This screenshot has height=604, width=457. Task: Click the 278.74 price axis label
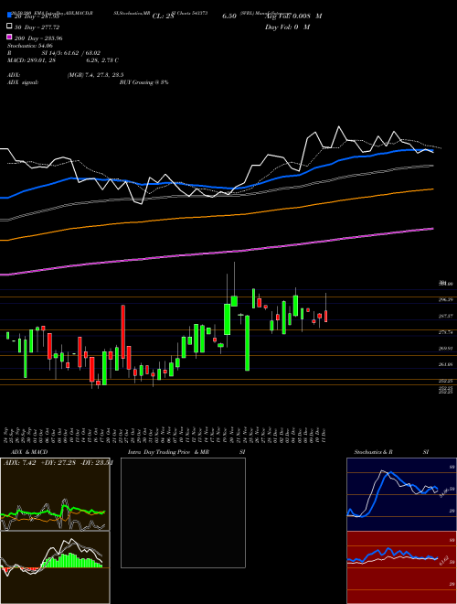tap(445, 332)
